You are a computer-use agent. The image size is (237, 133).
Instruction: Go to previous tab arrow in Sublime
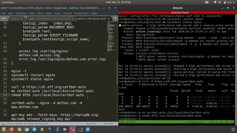pos(3,18)
